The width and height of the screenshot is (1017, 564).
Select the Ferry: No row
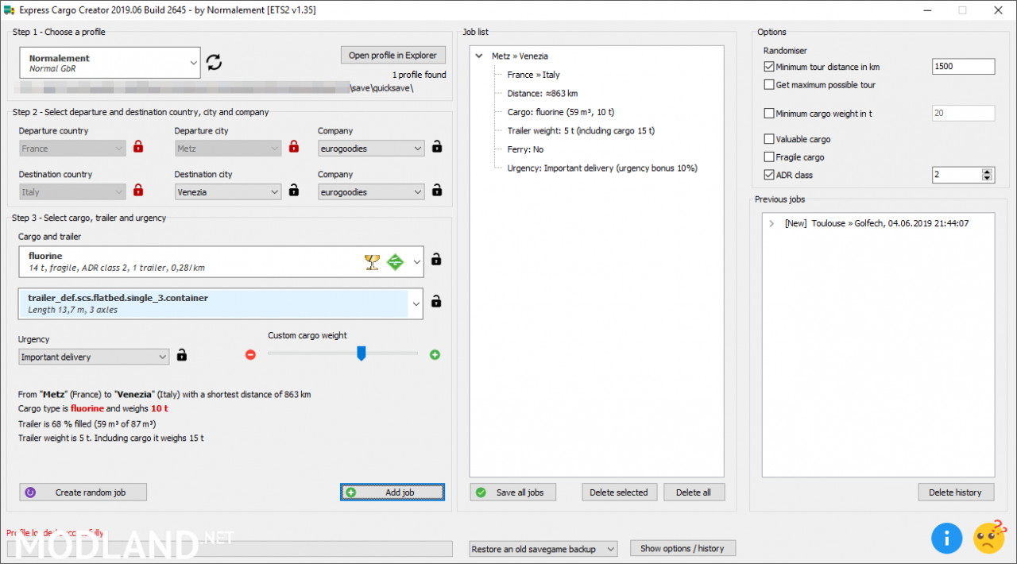[x=526, y=149]
